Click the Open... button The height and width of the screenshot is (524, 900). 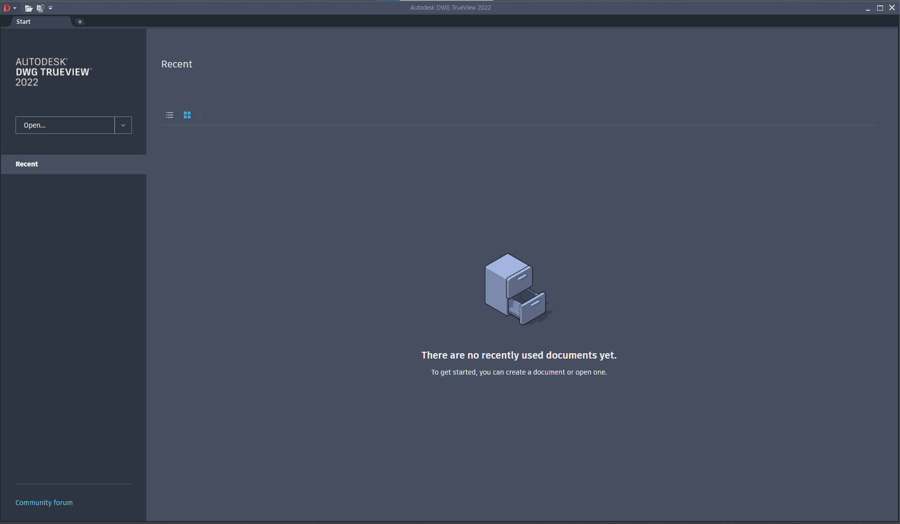65,125
